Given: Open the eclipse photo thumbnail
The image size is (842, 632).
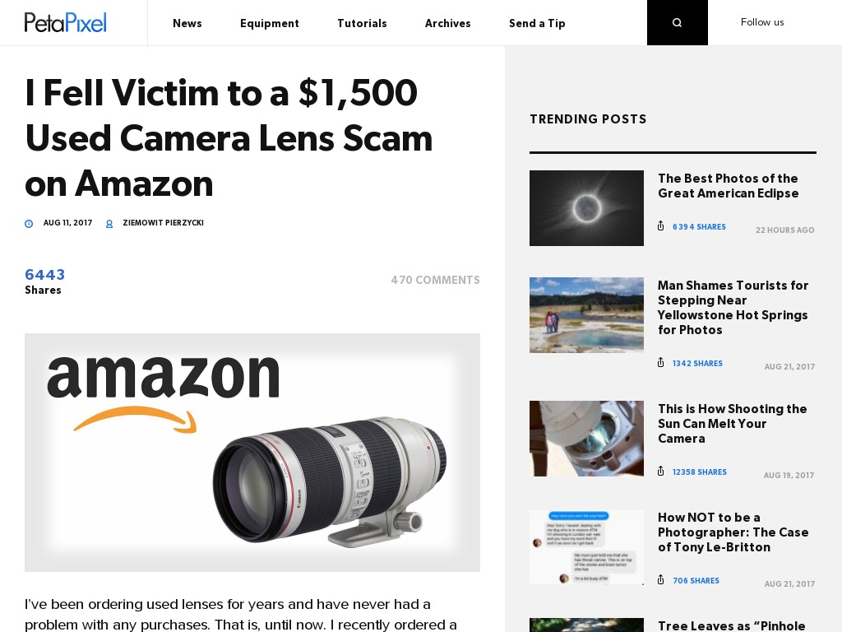Looking at the screenshot, I should tap(586, 208).
